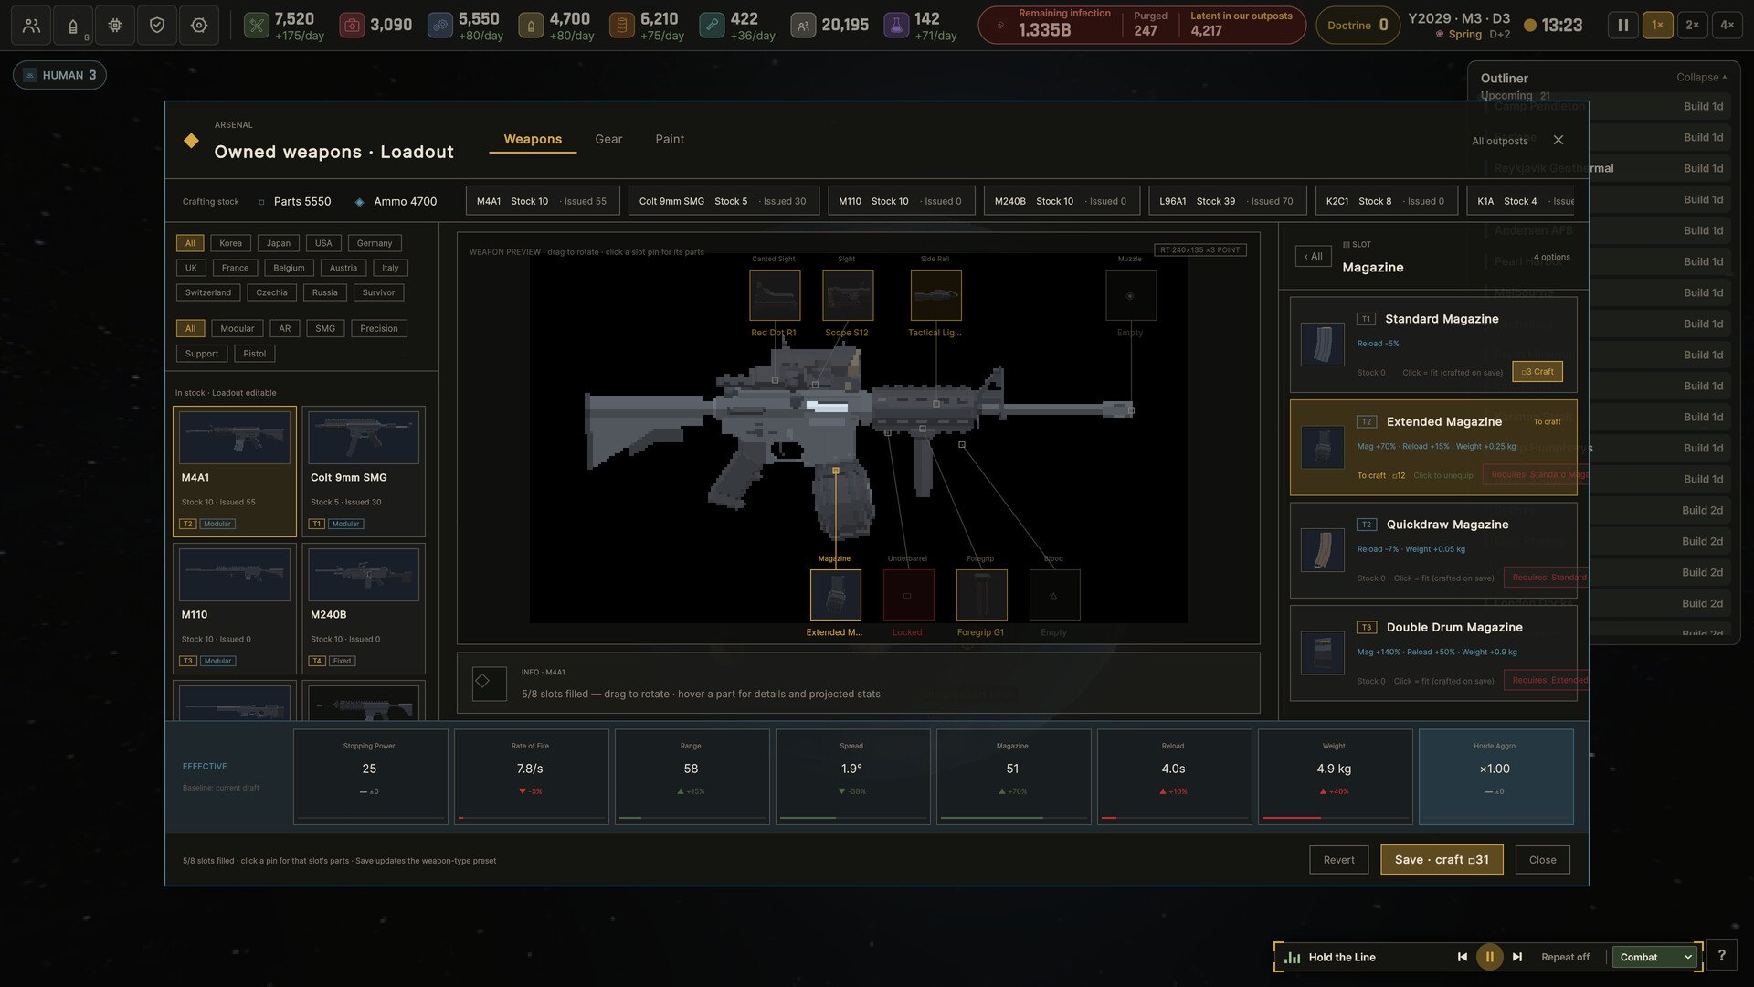
Task: Select the empty Muzzle slot
Action: 1131,295
